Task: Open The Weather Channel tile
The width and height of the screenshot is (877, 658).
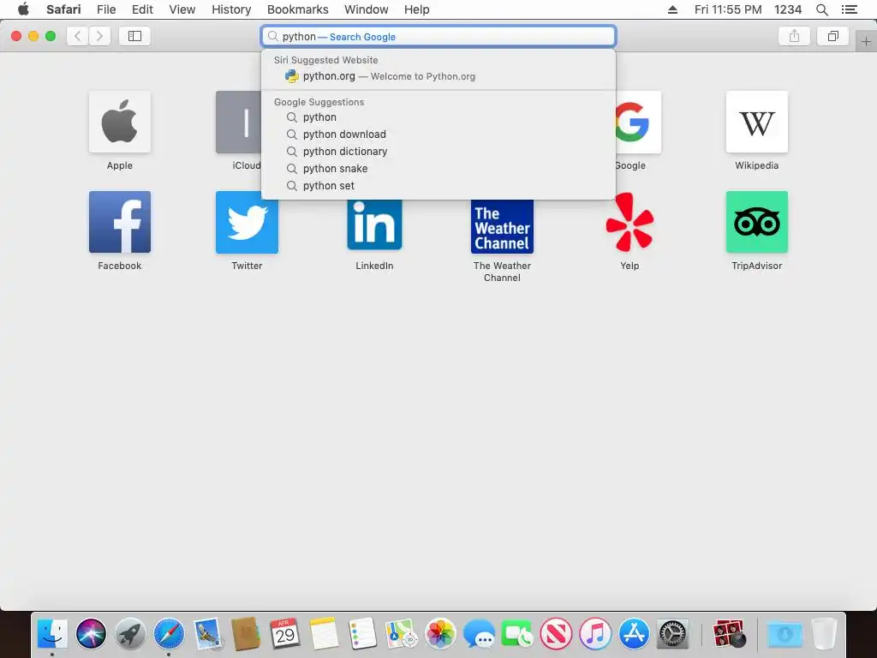Action: 502,226
